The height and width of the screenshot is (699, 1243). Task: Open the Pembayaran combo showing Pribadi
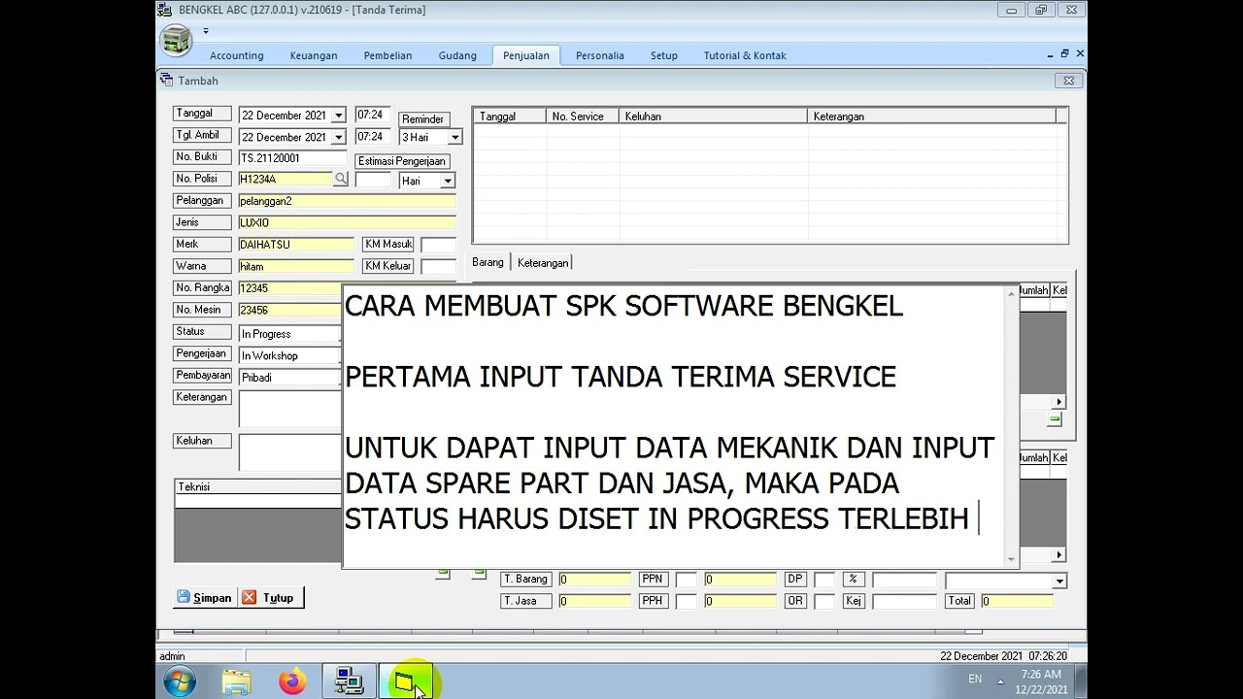289,378
